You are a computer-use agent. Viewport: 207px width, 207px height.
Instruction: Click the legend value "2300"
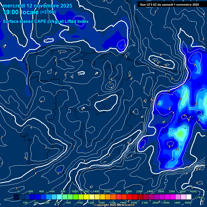(x=145, y=203)
